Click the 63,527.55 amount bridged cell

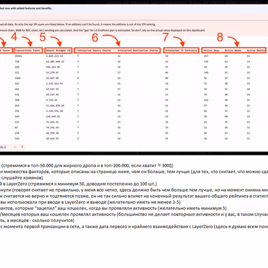(x=53, y=89)
